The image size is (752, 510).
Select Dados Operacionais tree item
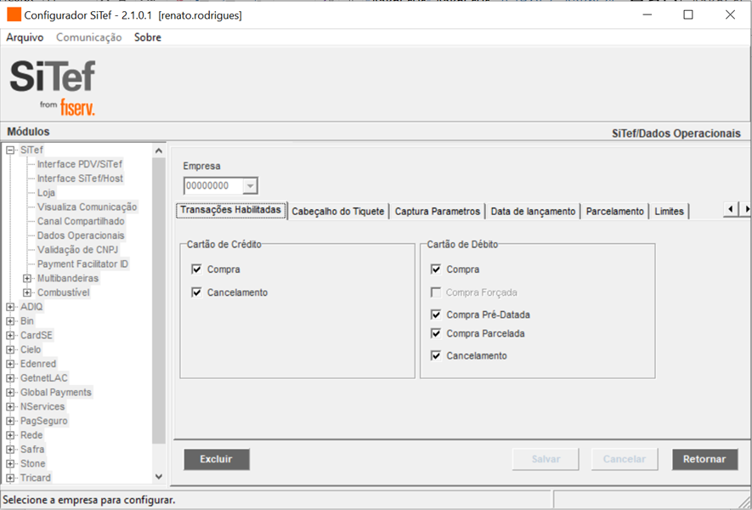[x=81, y=235]
